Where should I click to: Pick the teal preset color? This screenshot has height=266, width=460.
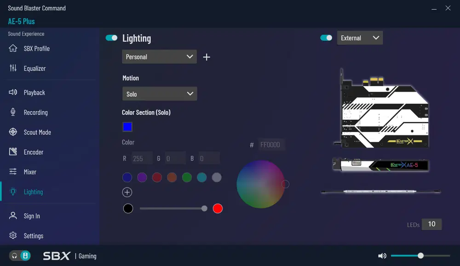click(202, 177)
